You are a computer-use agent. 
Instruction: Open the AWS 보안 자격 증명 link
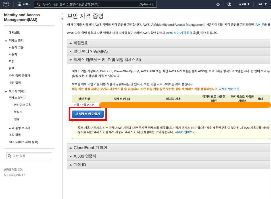point(179,33)
